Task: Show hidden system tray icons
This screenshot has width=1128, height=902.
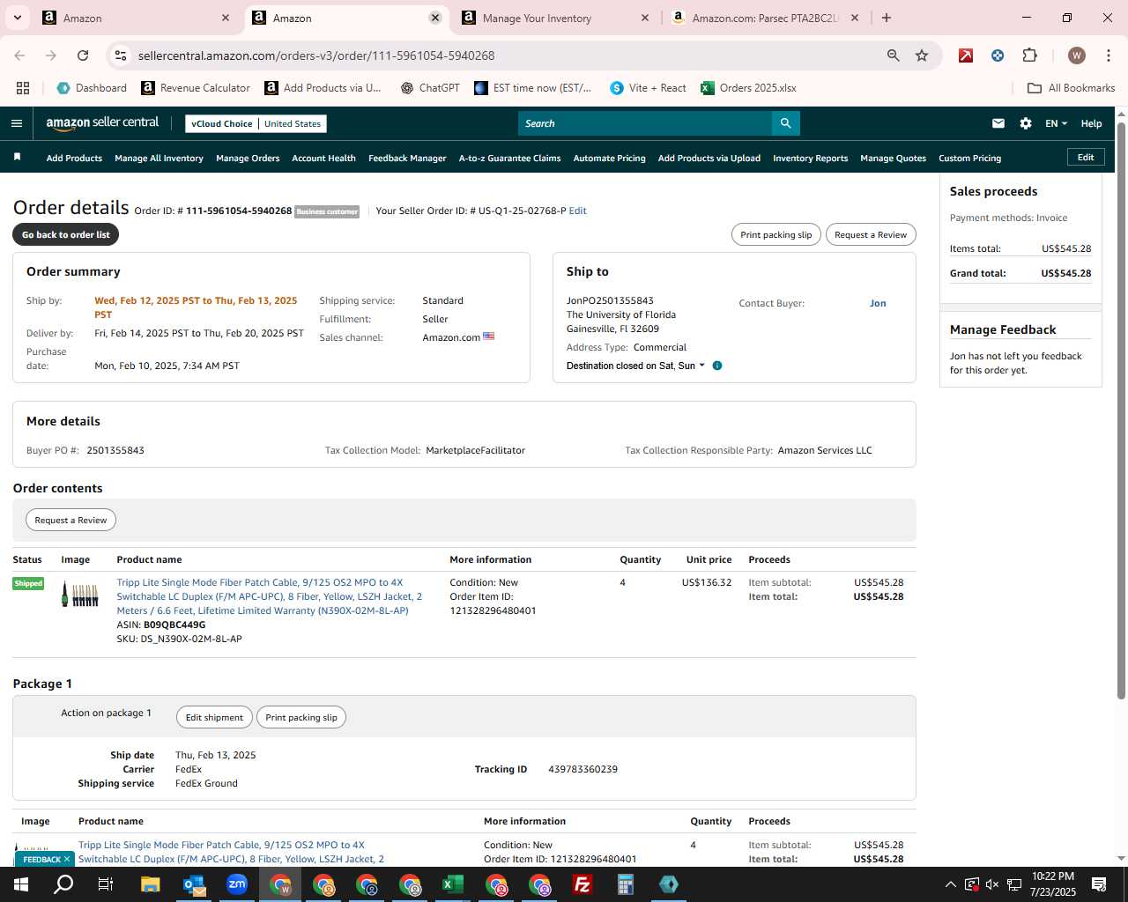Action: [950, 884]
